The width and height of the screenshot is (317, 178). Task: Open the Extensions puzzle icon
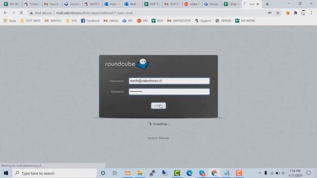296,13
